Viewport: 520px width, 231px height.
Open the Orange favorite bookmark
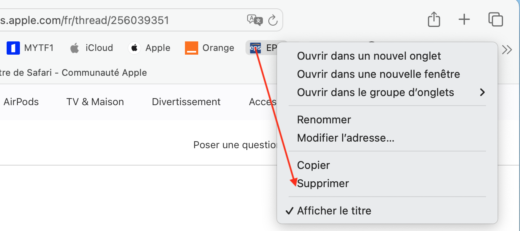(210, 48)
